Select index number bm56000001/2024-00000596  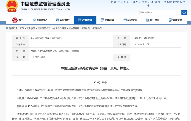[47, 38]
